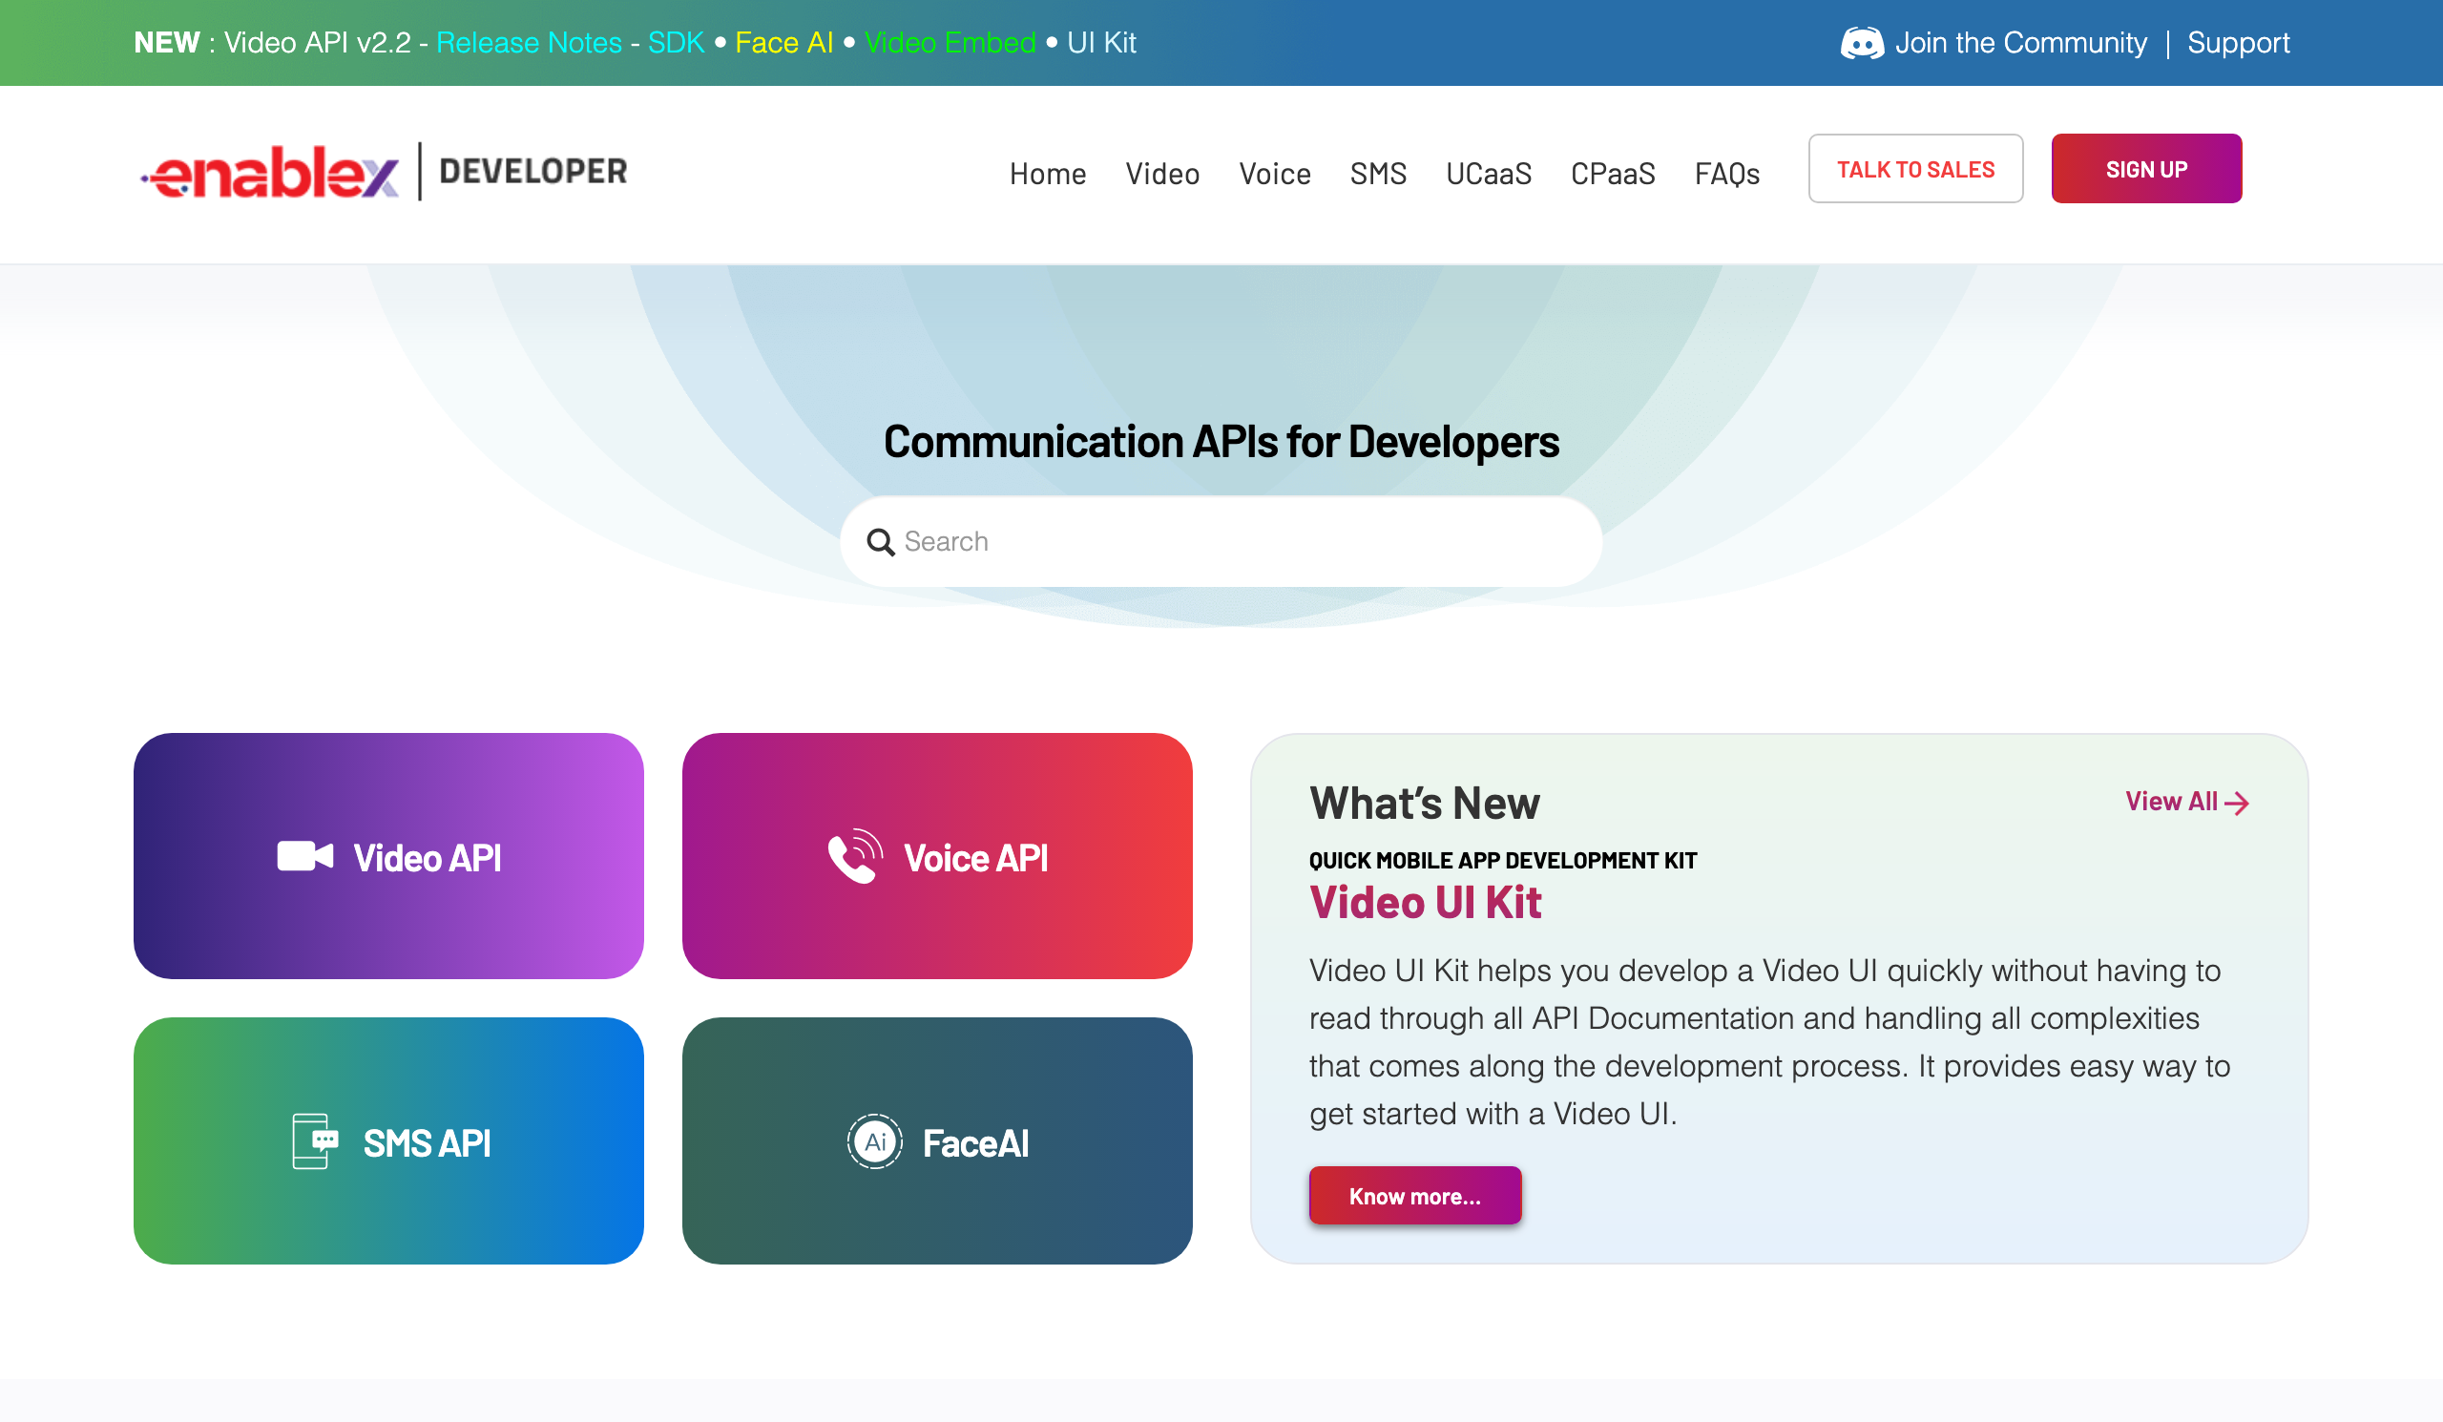Open the SDK link in banner
The height and width of the screenshot is (1422, 2443).
coord(676,43)
